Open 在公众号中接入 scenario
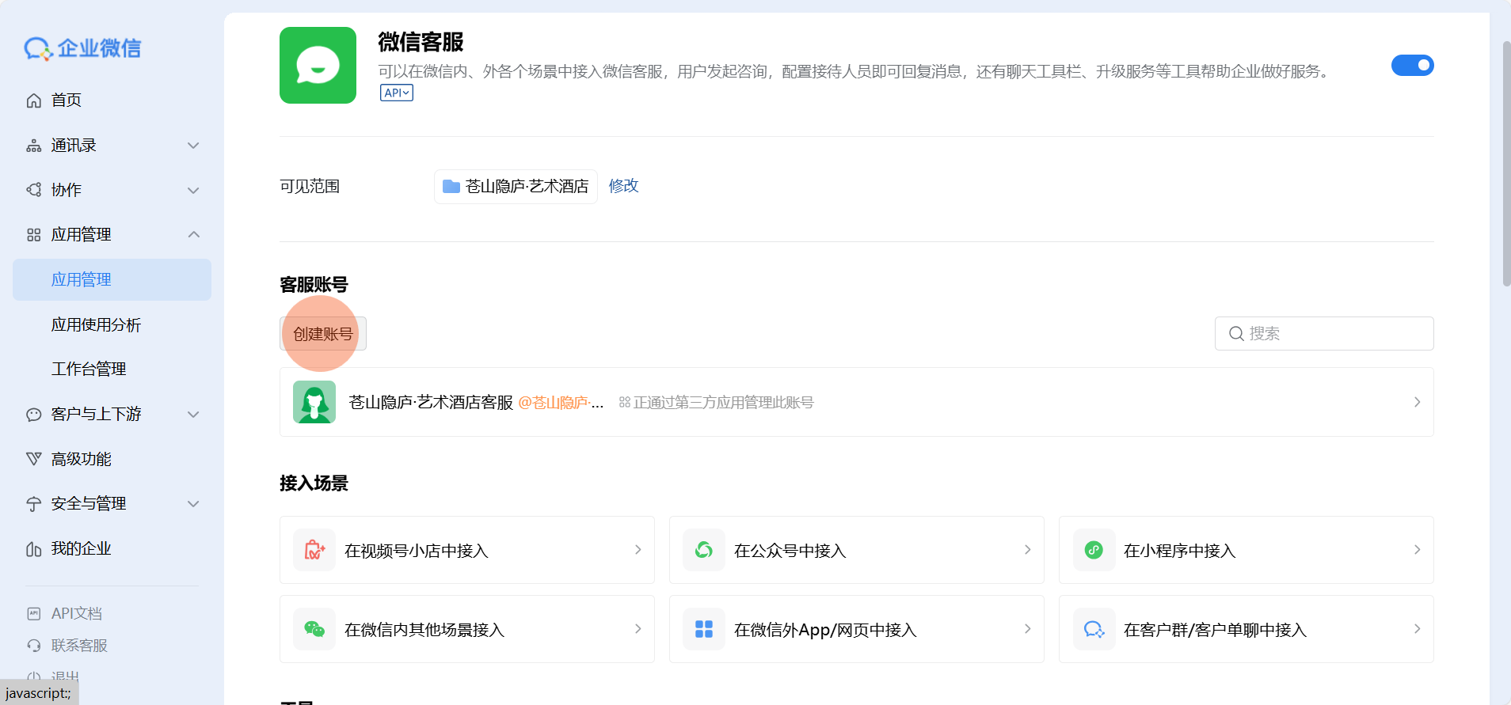 pos(856,550)
